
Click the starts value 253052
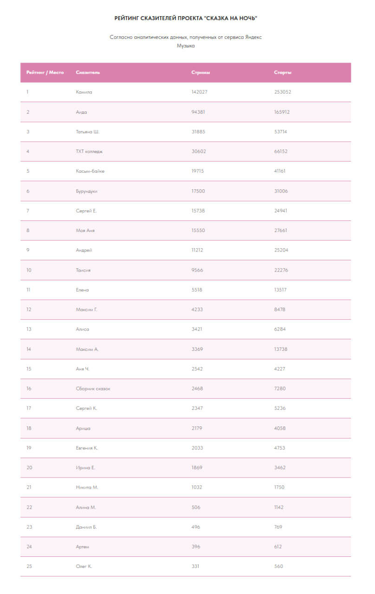point(283,92)
